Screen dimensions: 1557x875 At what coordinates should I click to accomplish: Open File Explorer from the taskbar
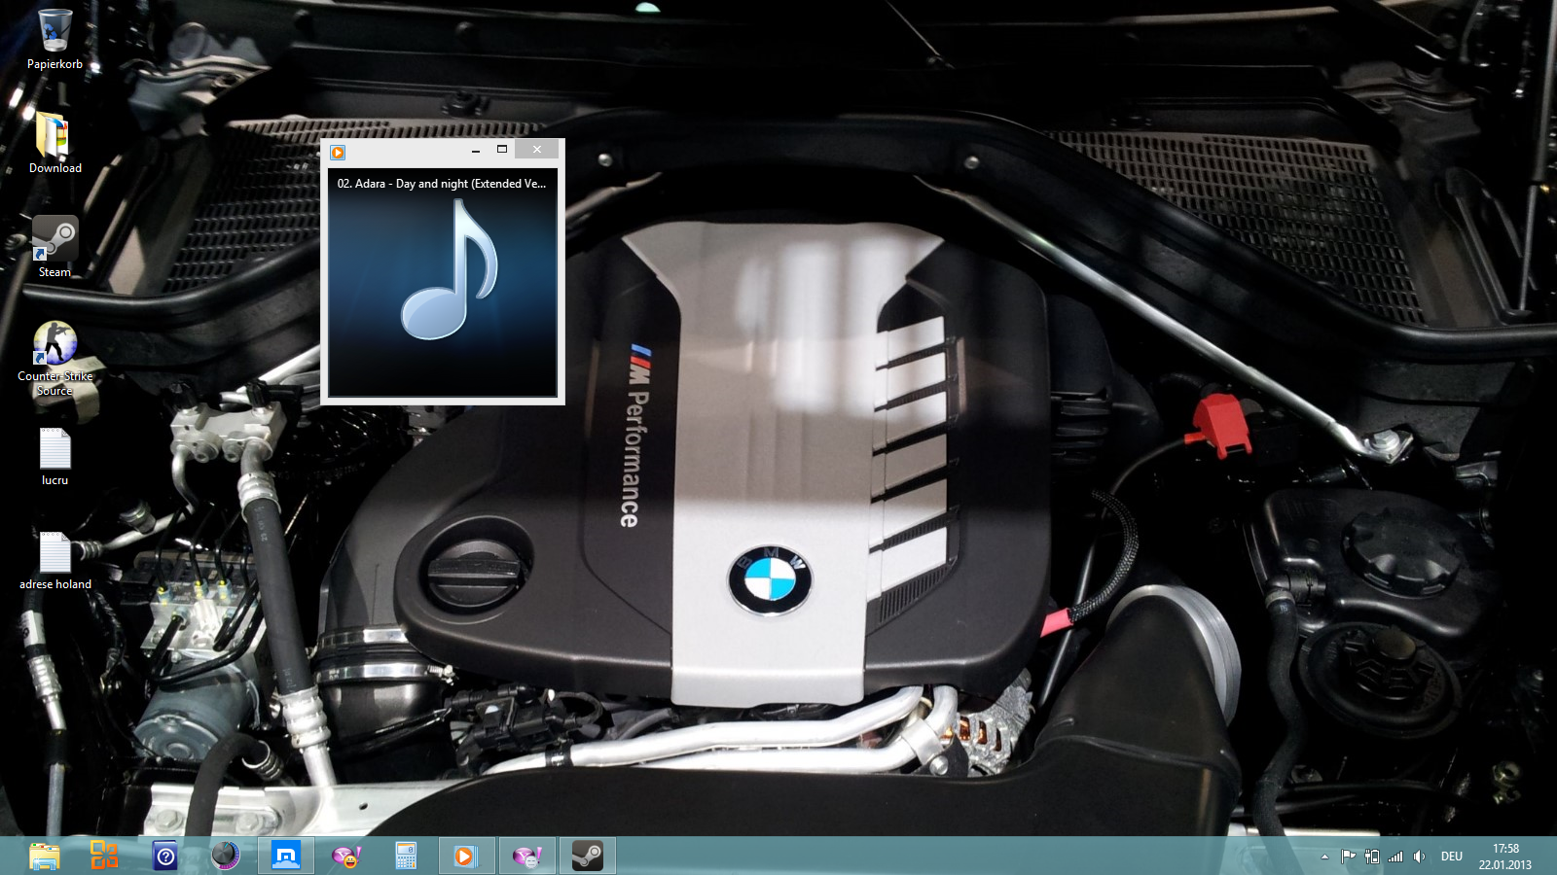pos(45,856)
